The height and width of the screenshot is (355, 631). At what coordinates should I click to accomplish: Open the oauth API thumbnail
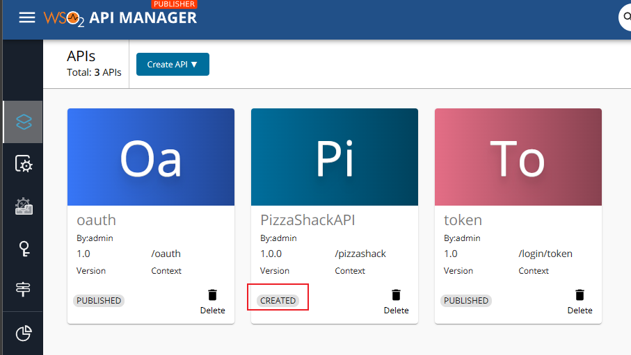point(151,157)
